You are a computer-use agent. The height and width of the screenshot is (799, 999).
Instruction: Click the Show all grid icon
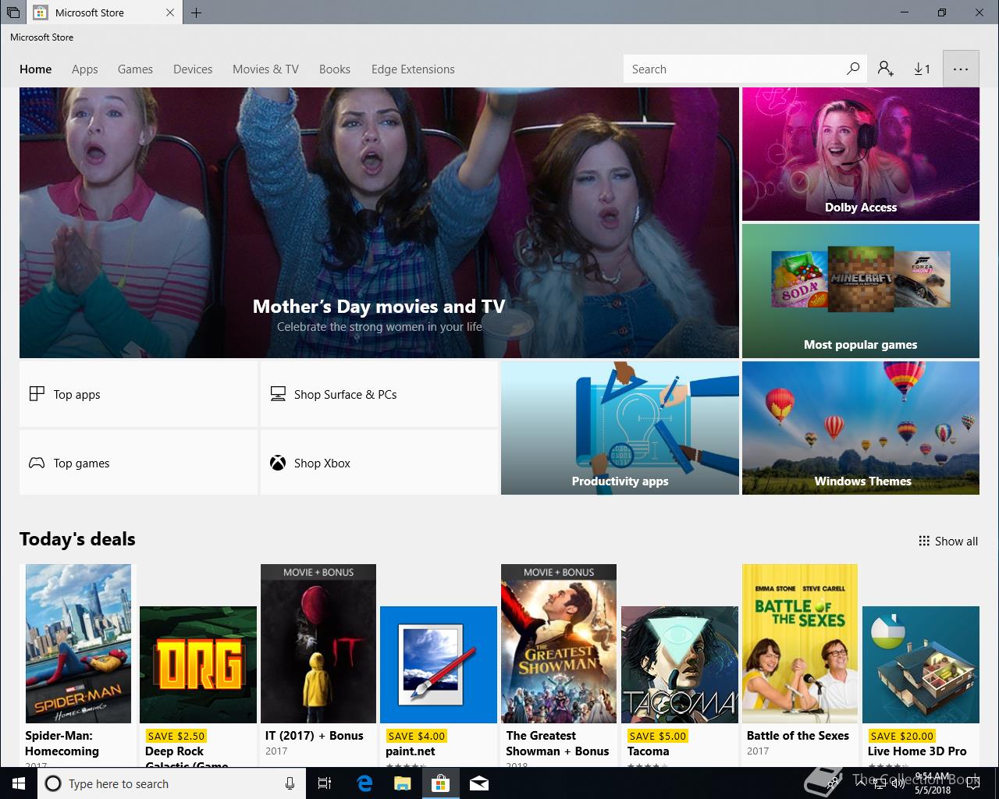(924, 541)
